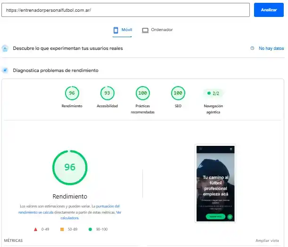Click the green circle 90-100 legend icon
The height and width of the screenshot is (247, 288).
[90, 229]
